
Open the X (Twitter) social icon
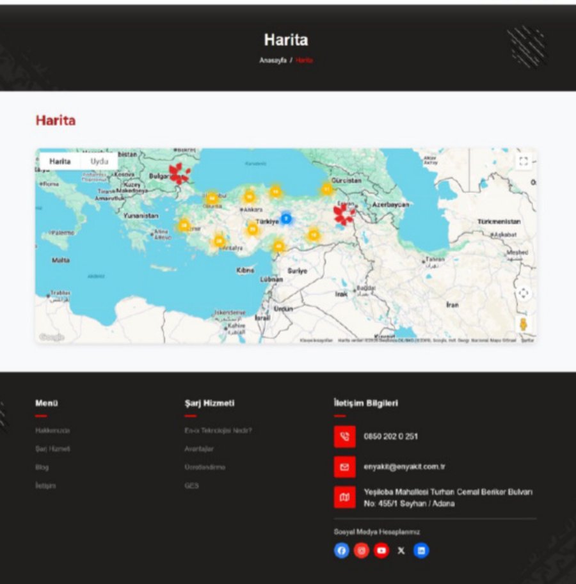(401, 551)
